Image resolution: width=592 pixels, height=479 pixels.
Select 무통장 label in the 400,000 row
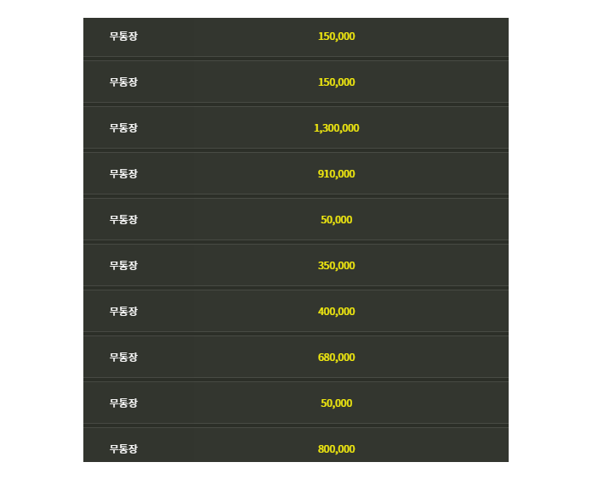(x=123, y=312)
